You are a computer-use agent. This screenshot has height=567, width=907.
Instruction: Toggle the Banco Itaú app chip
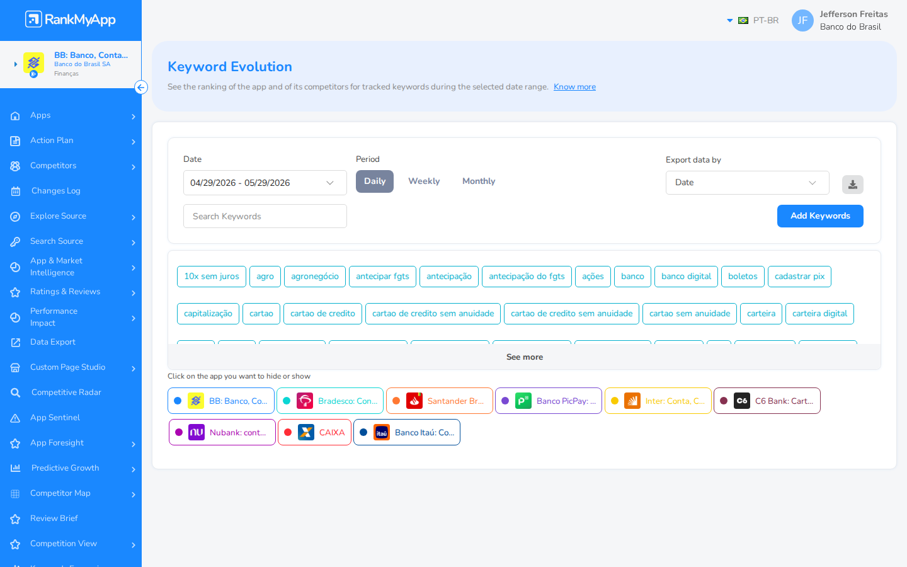[x=407, y=432]
